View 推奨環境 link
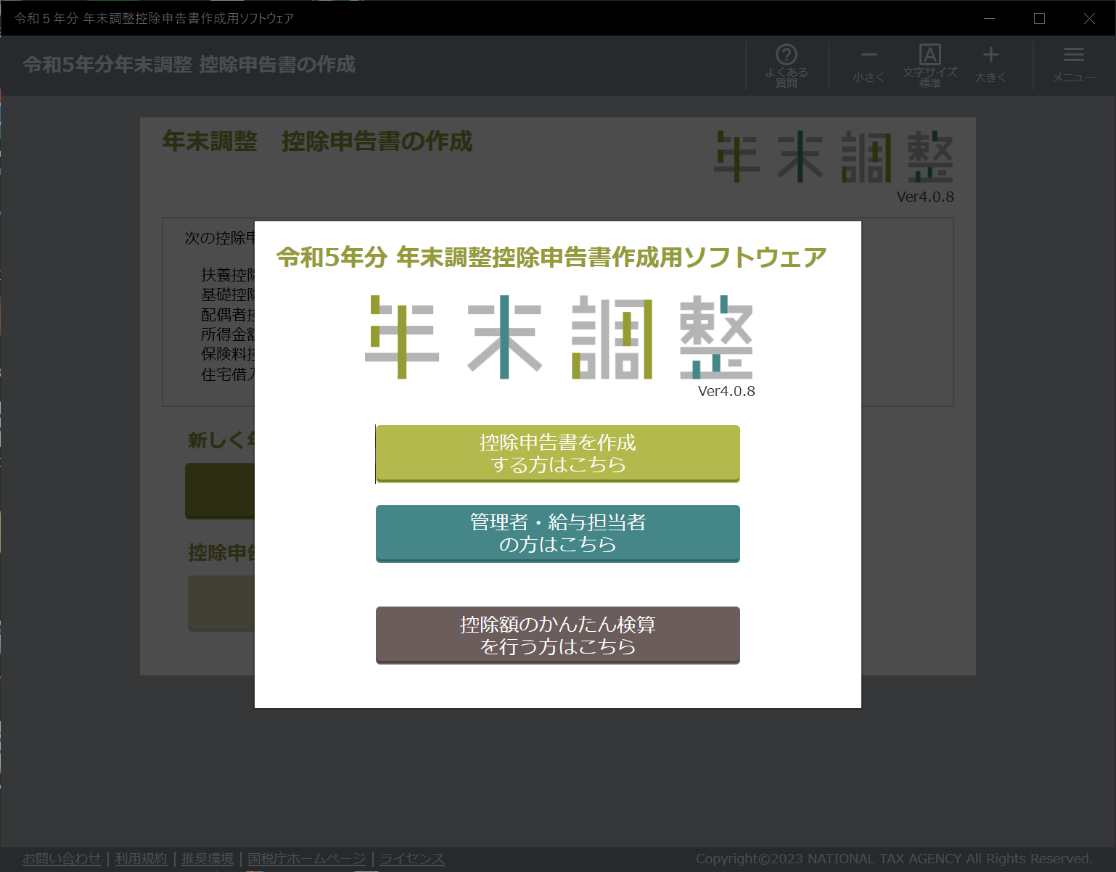Viewport: 1116px width, 872px height. [208, 859]
